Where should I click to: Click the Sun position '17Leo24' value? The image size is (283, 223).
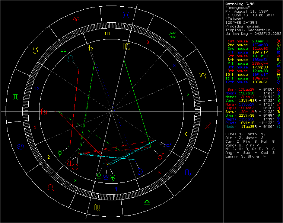click(247, 90)
